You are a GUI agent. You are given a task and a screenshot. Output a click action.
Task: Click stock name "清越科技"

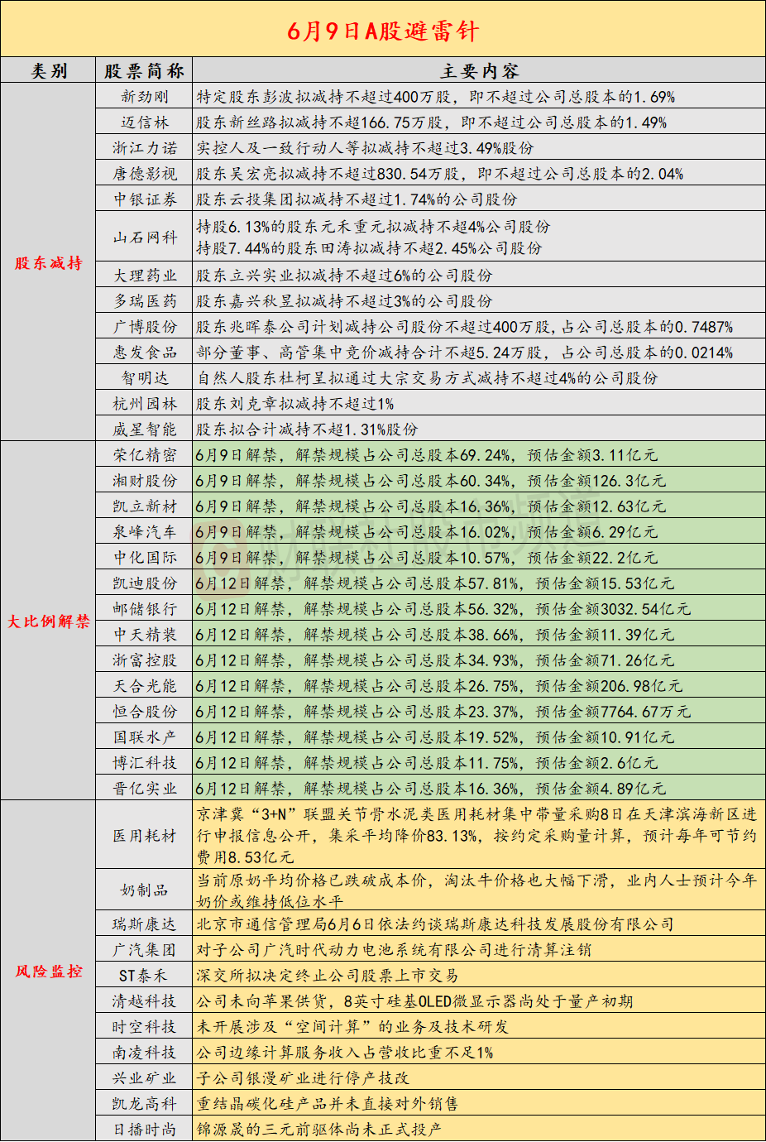point(145,1001)
